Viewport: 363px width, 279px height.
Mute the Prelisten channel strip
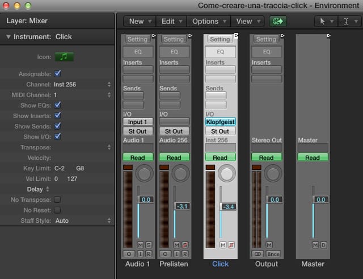(x=176, y=245)
